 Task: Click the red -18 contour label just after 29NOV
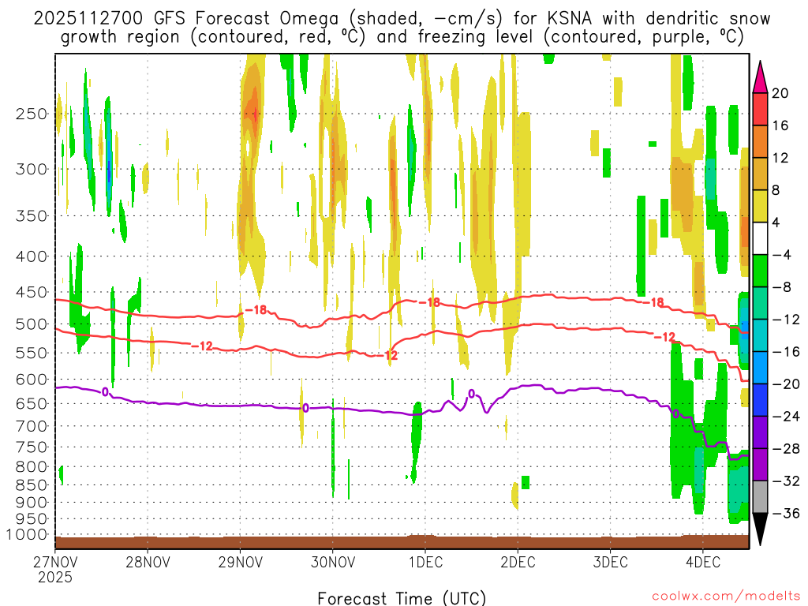(256, 310)
